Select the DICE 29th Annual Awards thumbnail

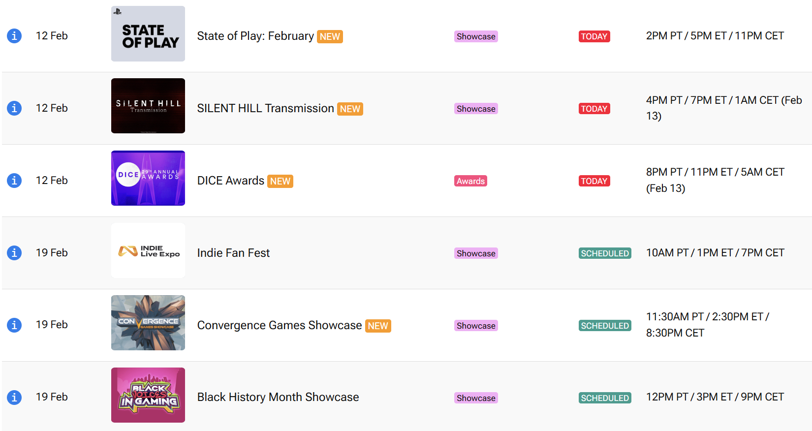[148, 178]
